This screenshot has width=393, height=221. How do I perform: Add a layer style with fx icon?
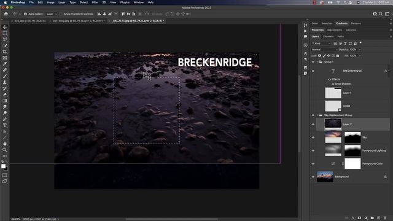[x=353, y=218]
